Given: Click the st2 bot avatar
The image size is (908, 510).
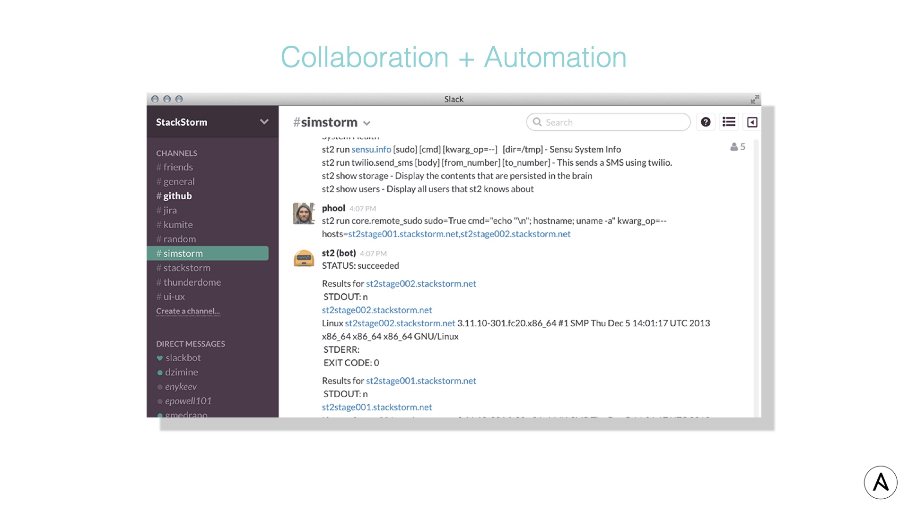Looking at the screenshot, I should 304,258.
